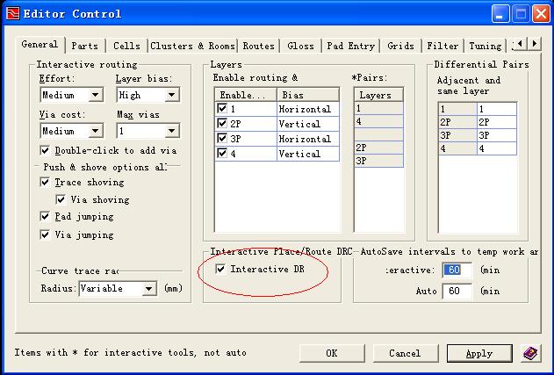Click the Vertical bias cell for layer 2P
Image resolution: width=554 pixels, height=375 pixels.
click(x=308, y=124)
